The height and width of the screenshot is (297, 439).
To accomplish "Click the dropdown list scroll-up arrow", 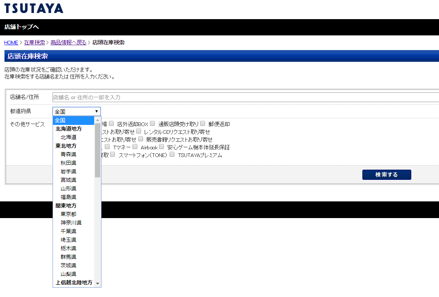I will [x=97, y=120].
